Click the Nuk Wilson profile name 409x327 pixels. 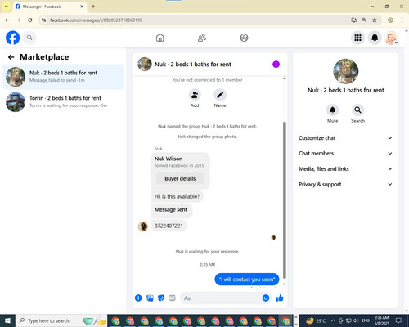click(x=169, y=159)
